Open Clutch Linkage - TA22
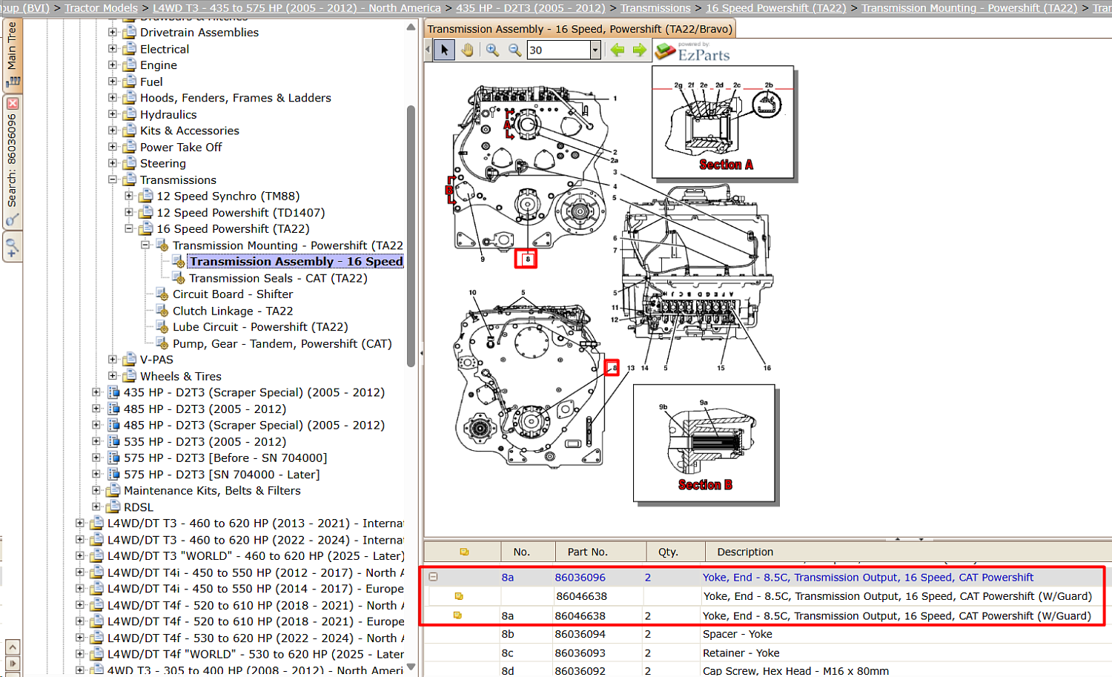This screenshot has height=677, width=1112. [x=232, y=311]
